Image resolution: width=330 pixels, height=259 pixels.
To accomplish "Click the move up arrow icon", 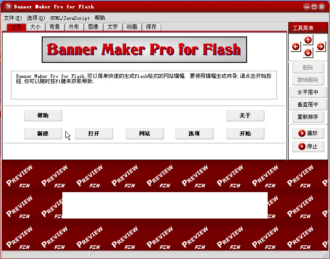I will pyautogui.click(x=308, y=40).
